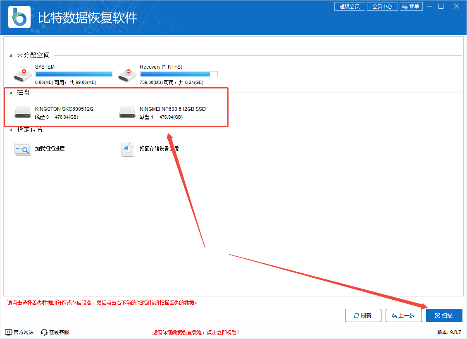Minimize the application window
This screenshot has height=339, width=467.
429,6
